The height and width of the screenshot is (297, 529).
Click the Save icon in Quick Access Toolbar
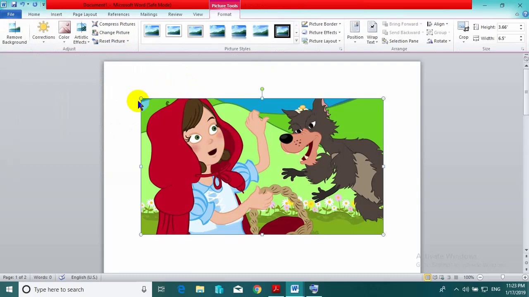click(14, 5)
